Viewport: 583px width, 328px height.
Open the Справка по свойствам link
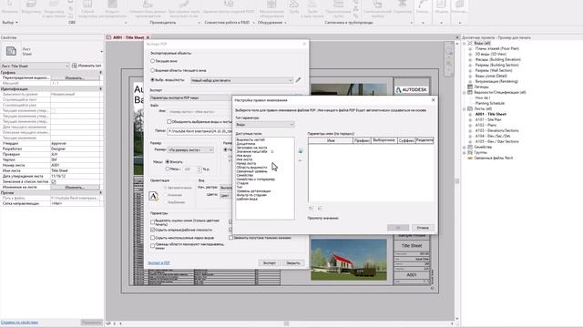(19, 323)
